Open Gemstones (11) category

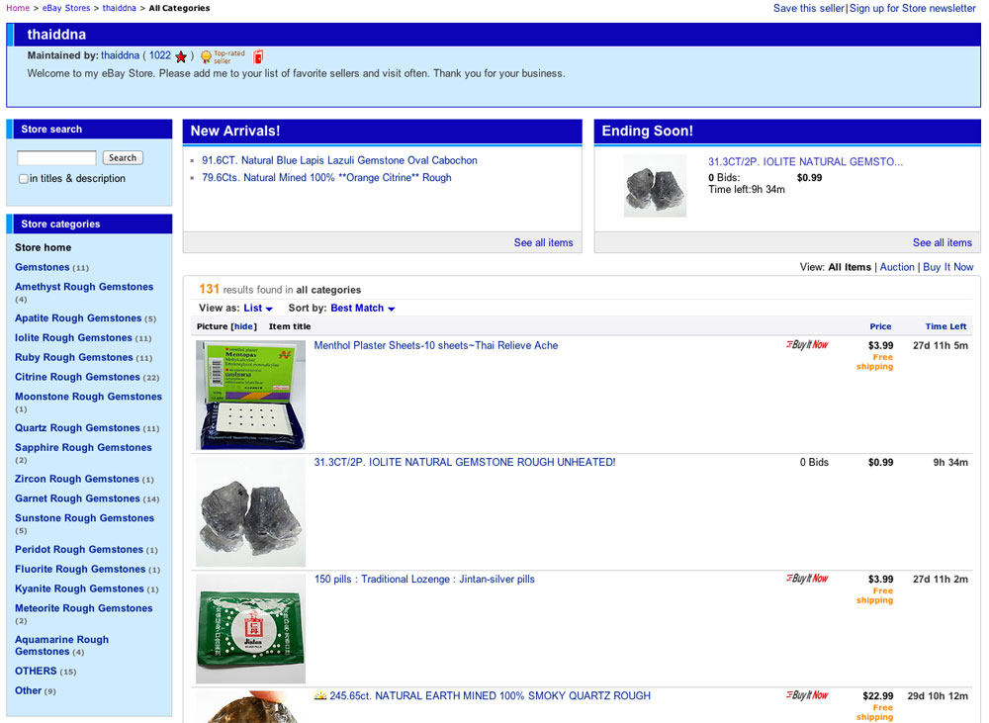[43, 267]
